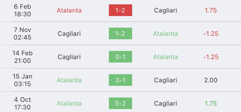Select the 4 Oct 17:30 date
This screenshot has height=112, width=241.
click(x=22, y=103)
